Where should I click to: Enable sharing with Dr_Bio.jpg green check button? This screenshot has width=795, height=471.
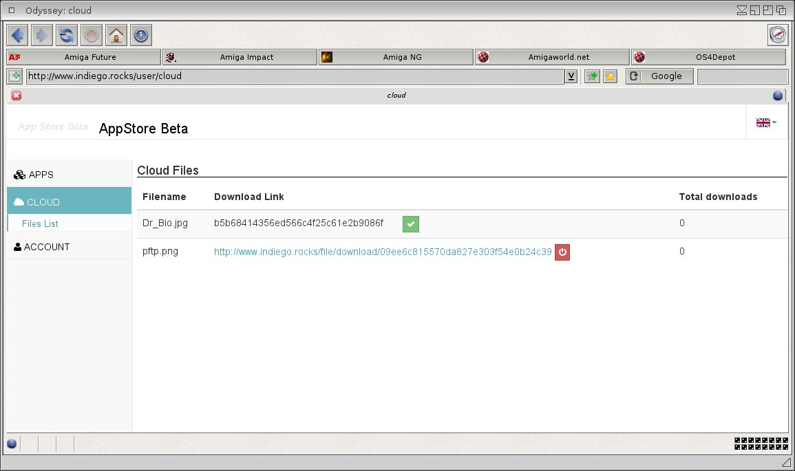point(411,224)
